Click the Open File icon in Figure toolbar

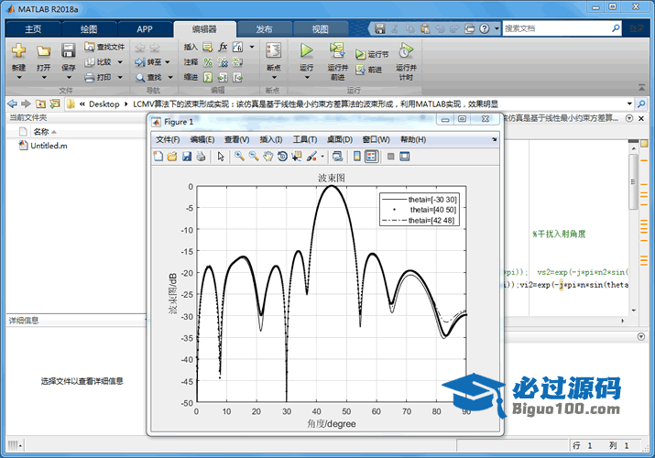172,157
